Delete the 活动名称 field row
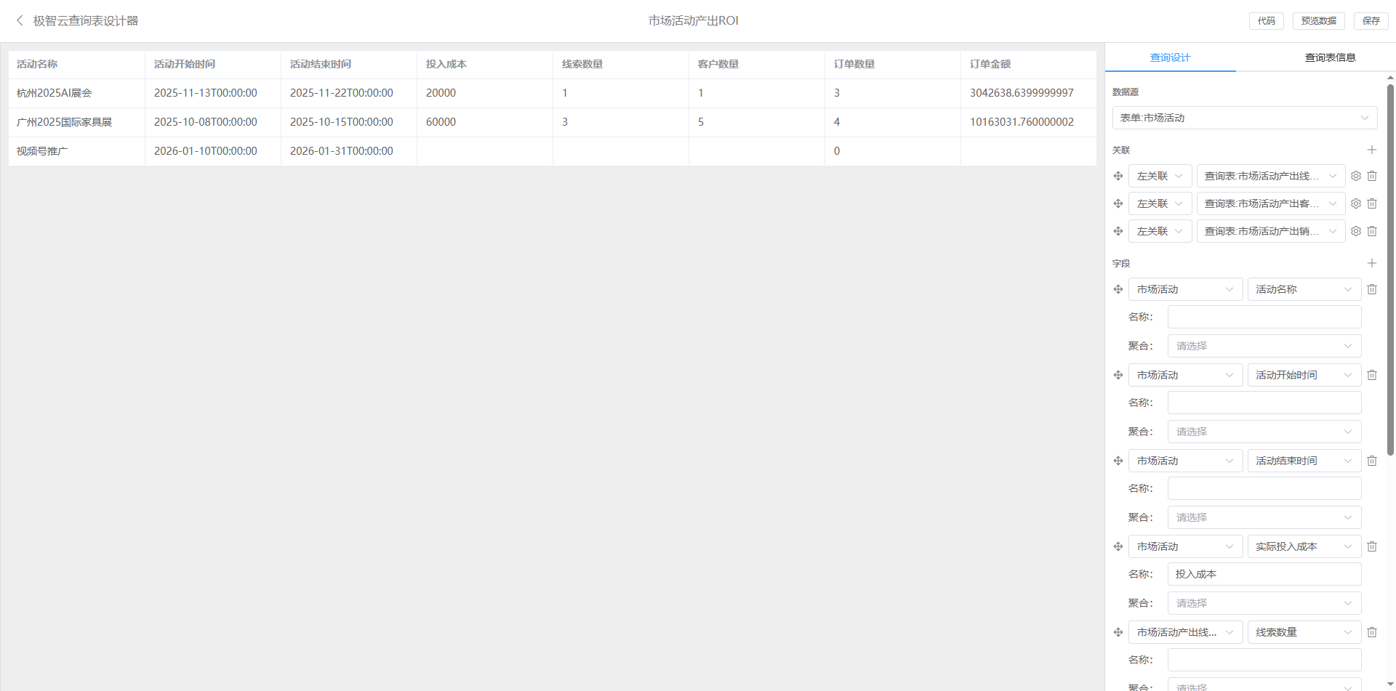Screen dimensions: 1396x691 click(x=1372, y=289)
